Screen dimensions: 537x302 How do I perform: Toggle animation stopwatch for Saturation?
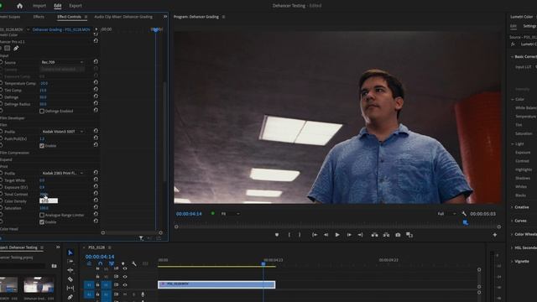coord(1,208)
